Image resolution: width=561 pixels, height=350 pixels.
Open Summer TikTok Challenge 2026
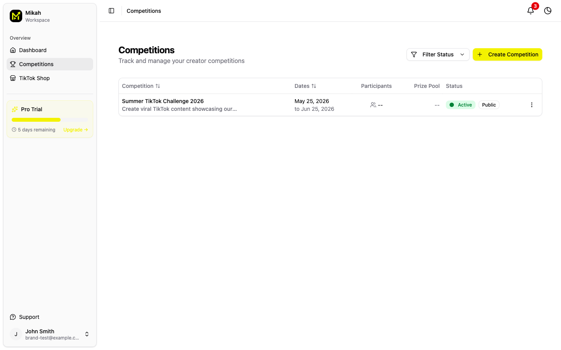pyautogui.click(x=163, y=101)
